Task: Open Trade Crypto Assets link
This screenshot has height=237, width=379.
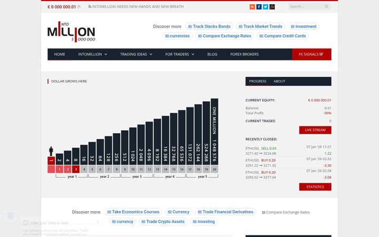Action: 163,222
